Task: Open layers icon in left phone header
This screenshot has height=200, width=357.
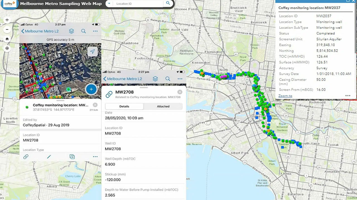Action: (x=71, y=31)
